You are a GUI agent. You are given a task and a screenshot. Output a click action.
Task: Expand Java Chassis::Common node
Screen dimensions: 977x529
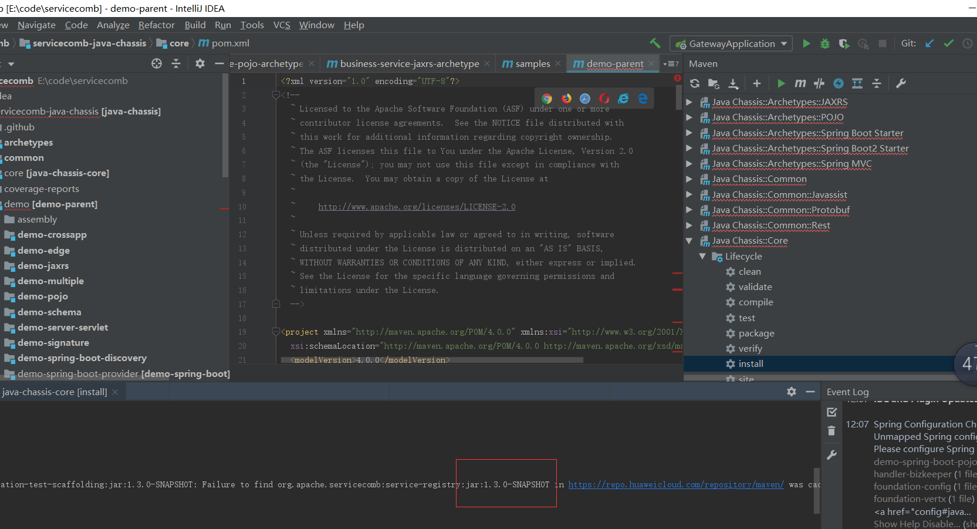(x=689, y=179)
